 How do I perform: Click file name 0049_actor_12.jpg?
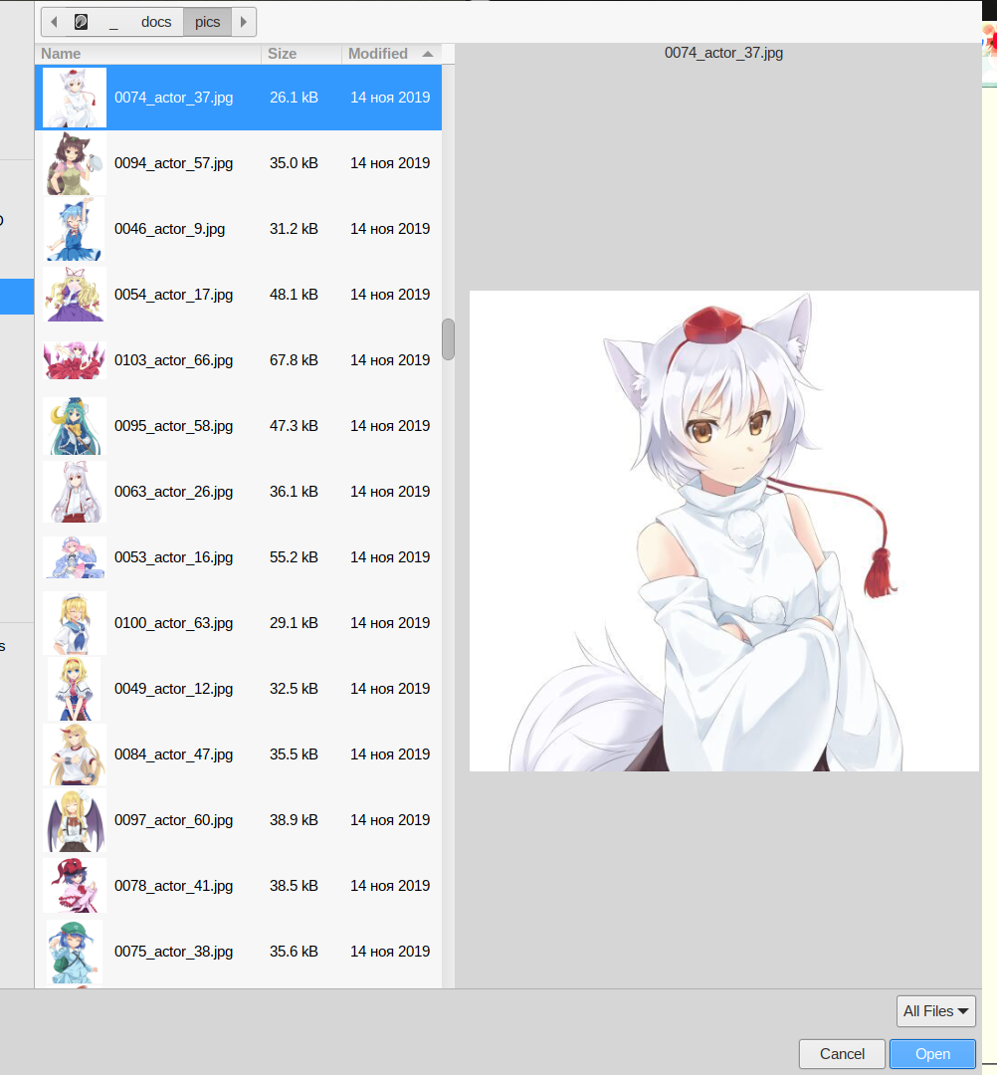(x=173, y=689)
